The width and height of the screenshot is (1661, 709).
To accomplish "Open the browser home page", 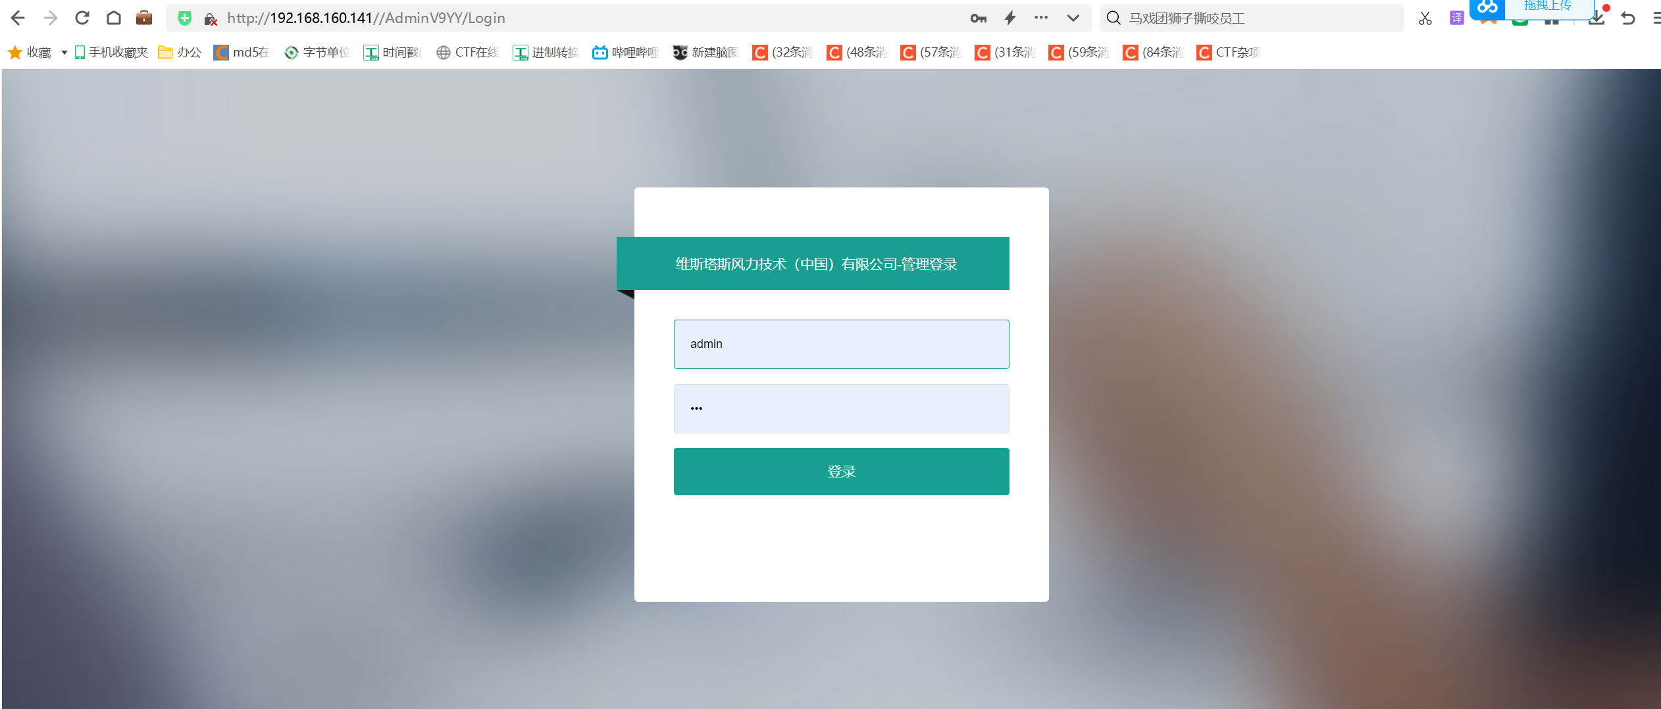I will tap(114, 18).
